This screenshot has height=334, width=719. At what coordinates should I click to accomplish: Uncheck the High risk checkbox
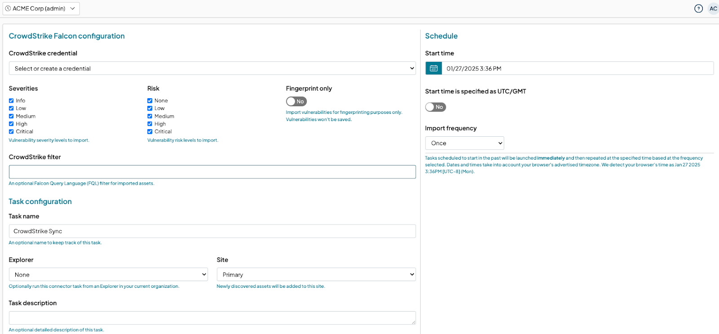pyautogui.click(x=150, y=124)
